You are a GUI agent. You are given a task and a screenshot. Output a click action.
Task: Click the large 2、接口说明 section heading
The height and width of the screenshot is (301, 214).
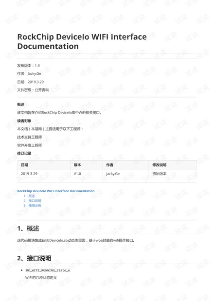click(x=34, y=258)
